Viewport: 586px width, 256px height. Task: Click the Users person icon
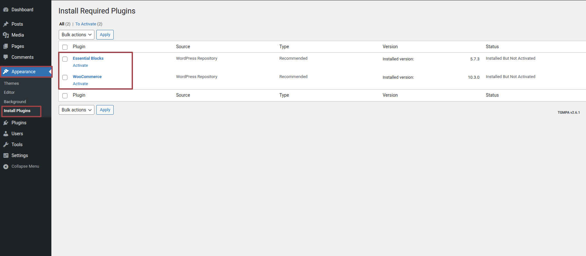coord(6,134)
